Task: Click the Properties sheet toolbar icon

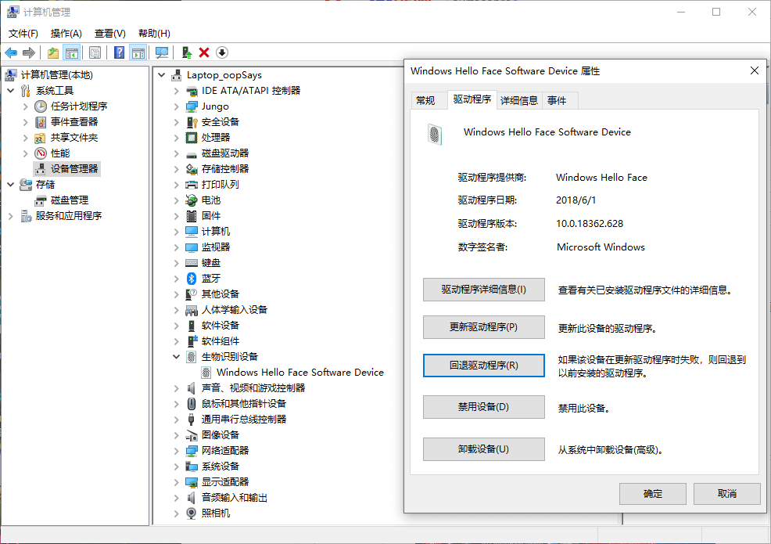Action: (x=95, y=52)
